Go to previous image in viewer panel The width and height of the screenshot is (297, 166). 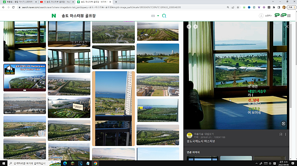189,27
